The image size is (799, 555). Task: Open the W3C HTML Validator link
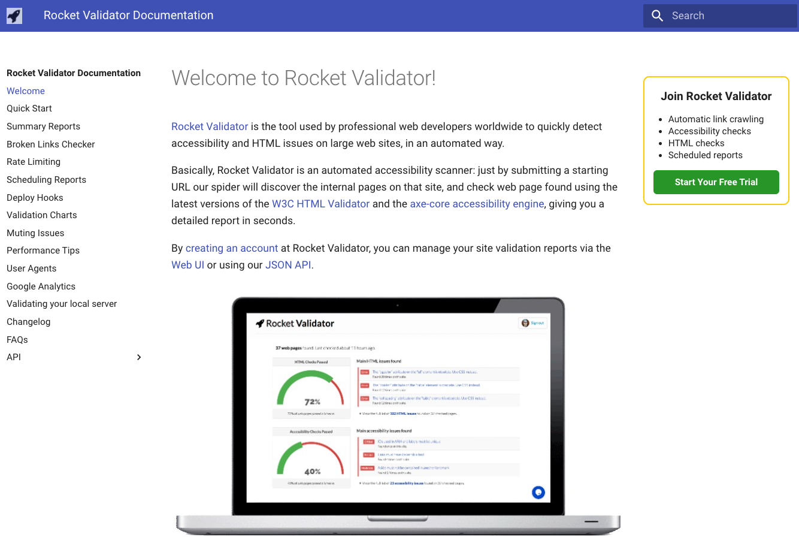click(320, 204)
